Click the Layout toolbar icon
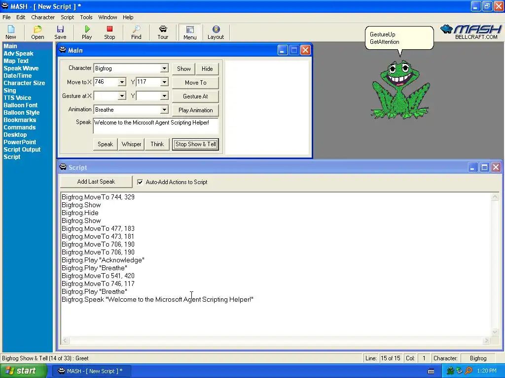This screenshot has height=378, width=505. point(216,32)
